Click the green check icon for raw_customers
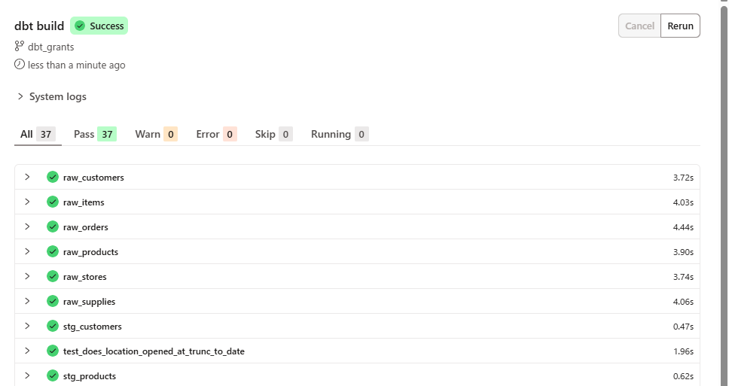Screen dimensions: 729x386 pyautogui.click(x=53, y=178)
